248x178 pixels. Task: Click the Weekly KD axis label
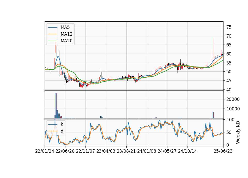(x=238, y=132)
